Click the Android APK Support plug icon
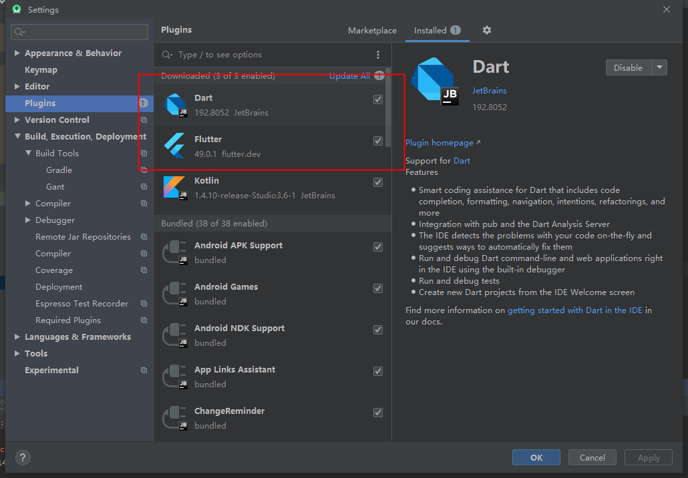 tap(175, 252)
